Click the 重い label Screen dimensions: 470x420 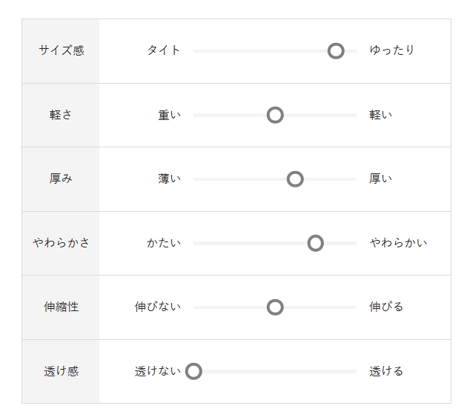[169, 115]
